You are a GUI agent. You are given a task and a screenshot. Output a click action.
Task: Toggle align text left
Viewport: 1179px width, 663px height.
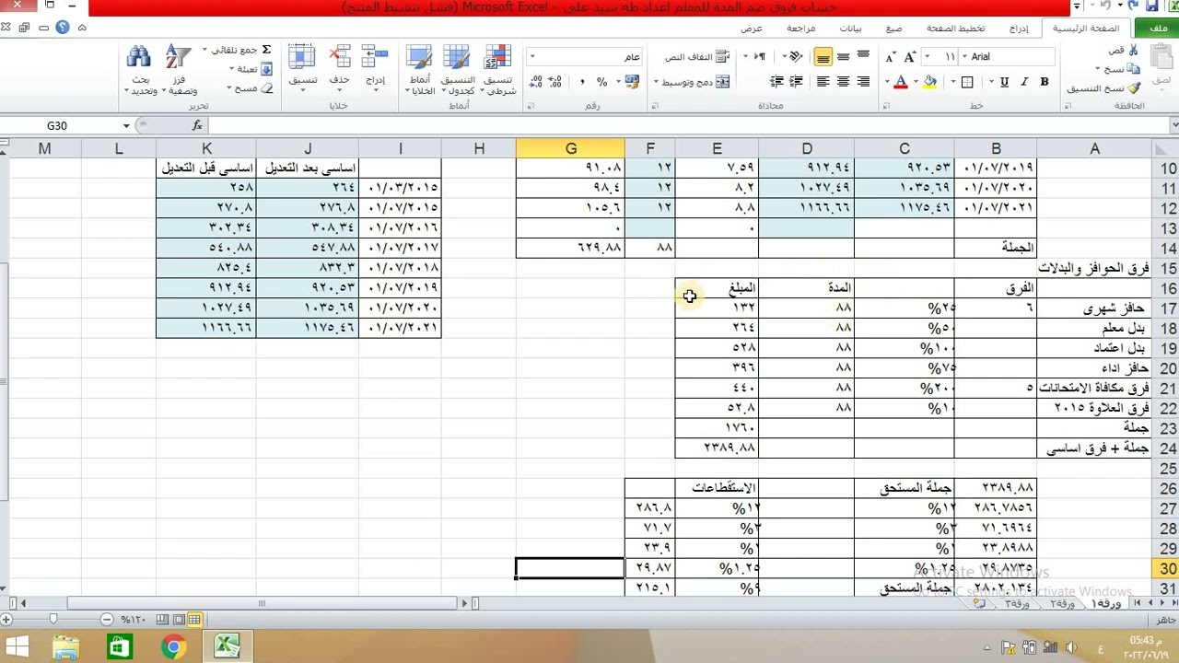point(823,82)
